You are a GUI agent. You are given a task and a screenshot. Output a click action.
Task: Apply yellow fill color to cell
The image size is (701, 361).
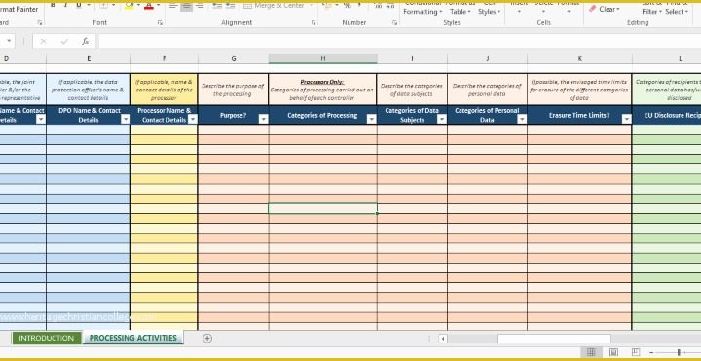click(x=129, y=5)
